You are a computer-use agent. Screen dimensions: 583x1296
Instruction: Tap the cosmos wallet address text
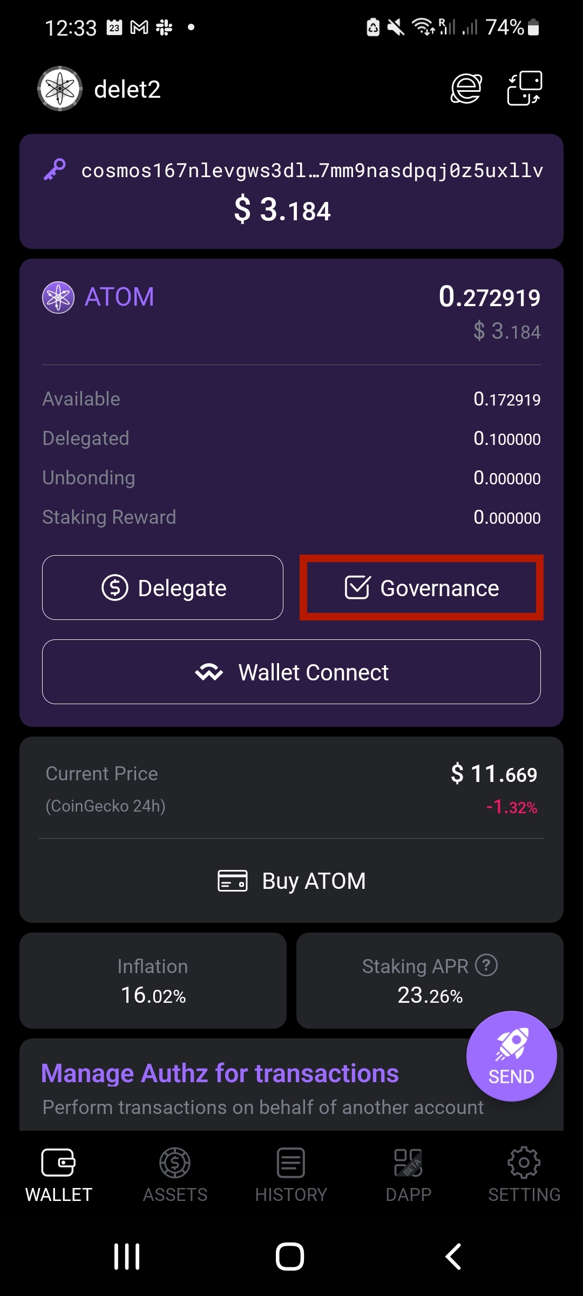[x=312, y=171]
